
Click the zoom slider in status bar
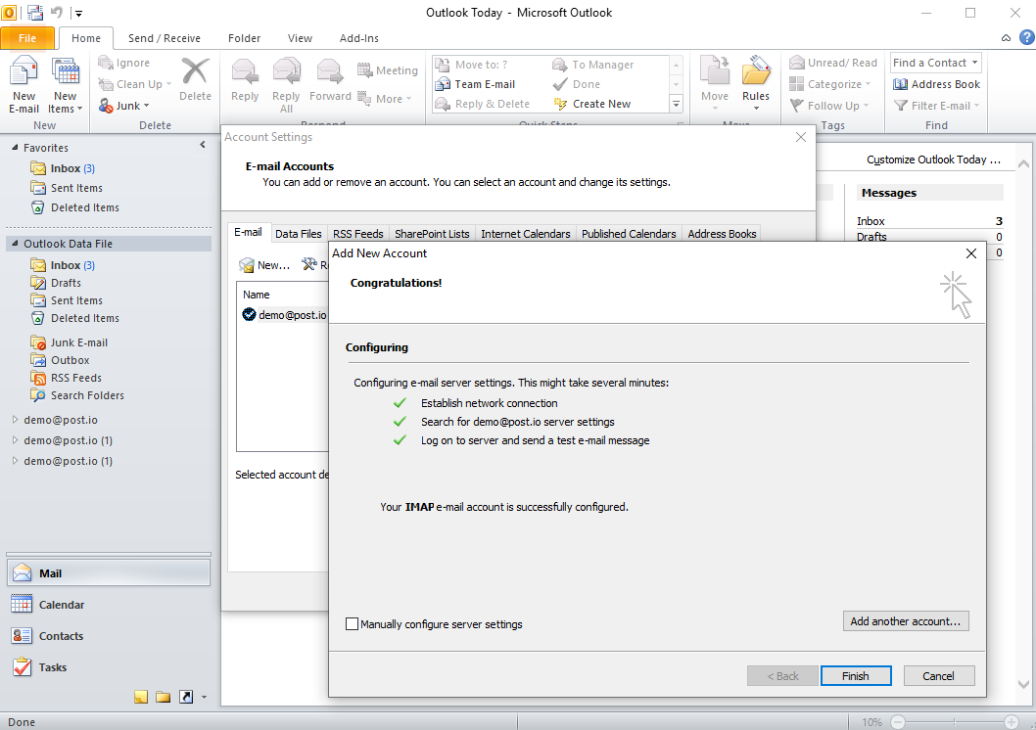click(954, 722)
